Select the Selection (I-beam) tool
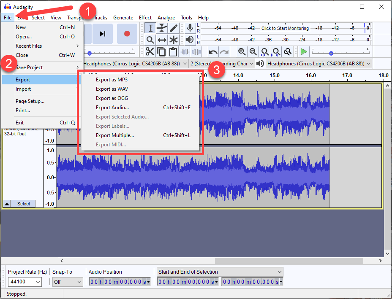This screenshot has height=299, width=392. (x=150, y=28)
